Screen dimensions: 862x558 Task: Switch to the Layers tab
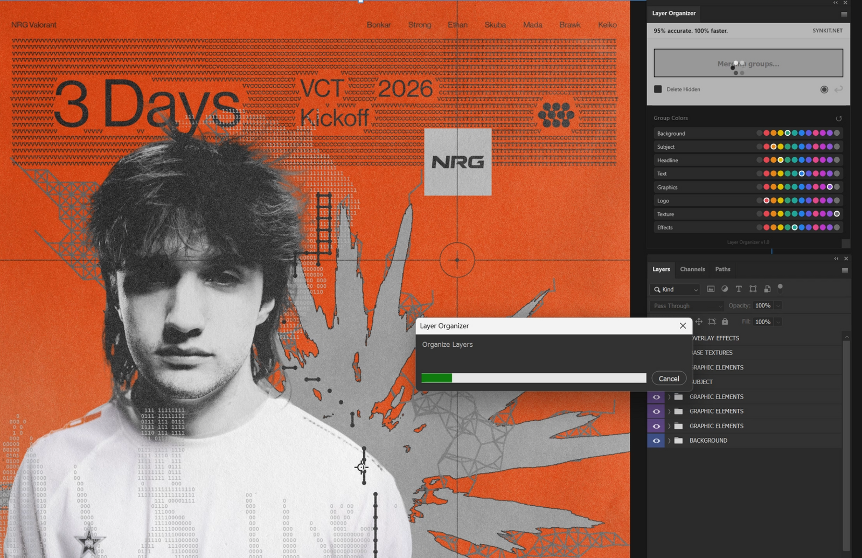pyautogui.click(x=661, y=269)
